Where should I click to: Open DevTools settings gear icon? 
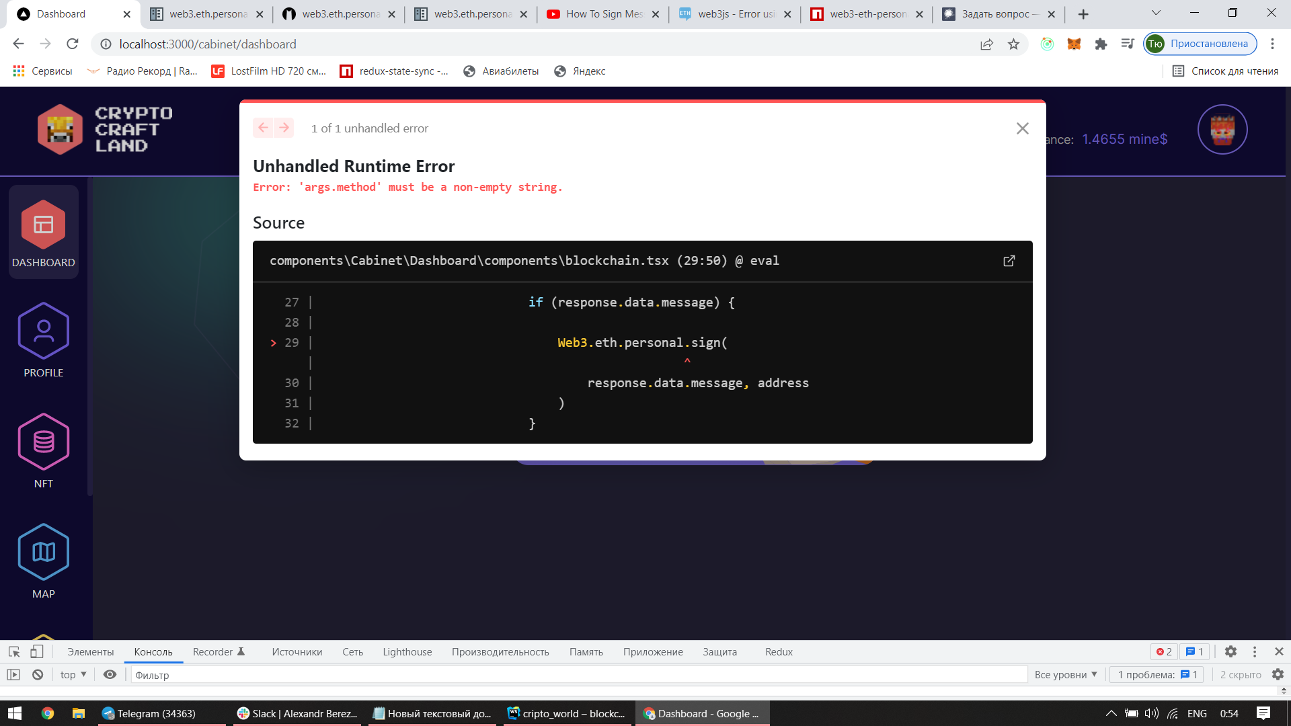pyautogui.click(x=1230, y=651)
